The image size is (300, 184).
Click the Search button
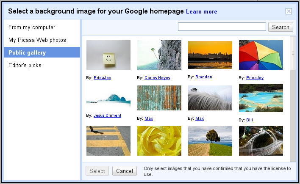281,27
